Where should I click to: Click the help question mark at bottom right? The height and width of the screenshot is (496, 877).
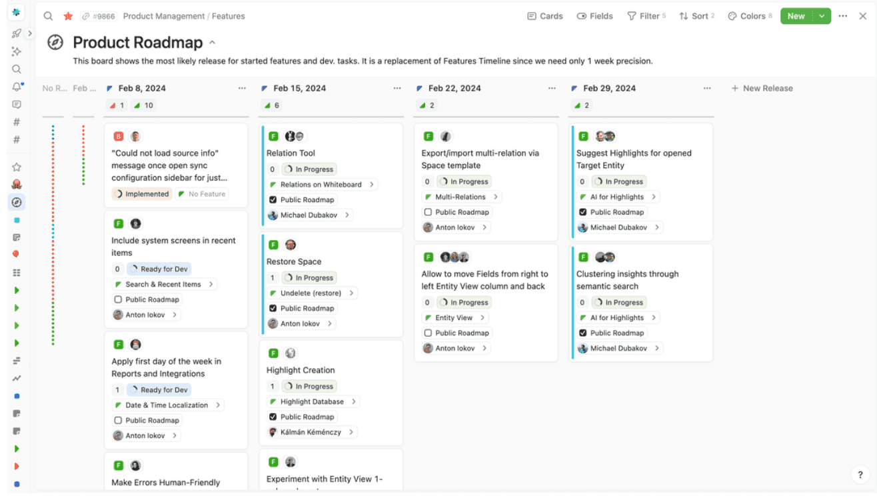pyautogui.click(x=860, y=474)
